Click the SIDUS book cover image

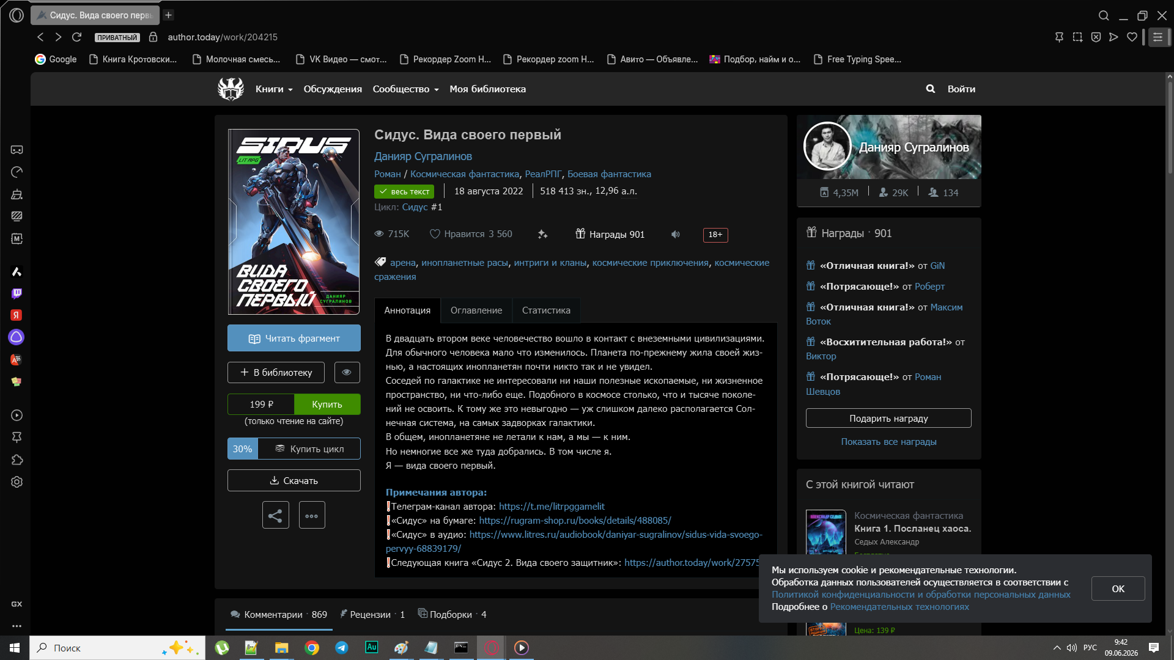tap(293, 222)
